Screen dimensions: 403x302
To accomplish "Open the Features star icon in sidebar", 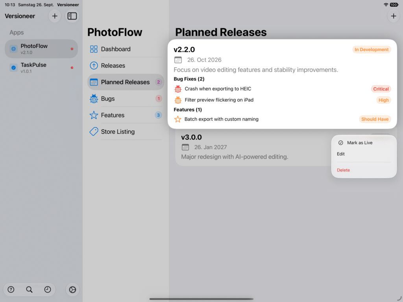I will 94,115.
